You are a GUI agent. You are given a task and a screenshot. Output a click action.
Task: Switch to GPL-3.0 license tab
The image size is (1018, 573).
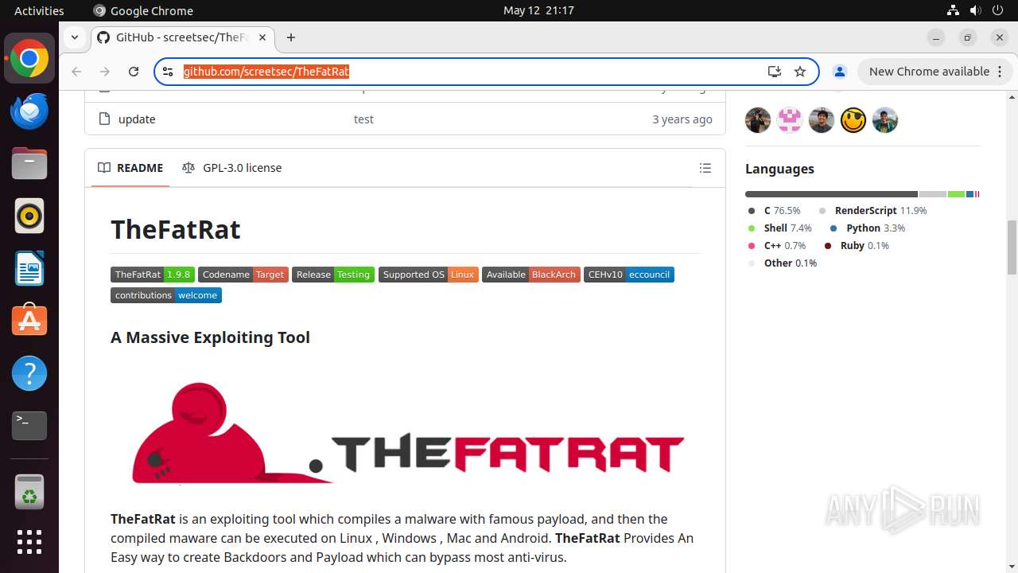(231, 168)
